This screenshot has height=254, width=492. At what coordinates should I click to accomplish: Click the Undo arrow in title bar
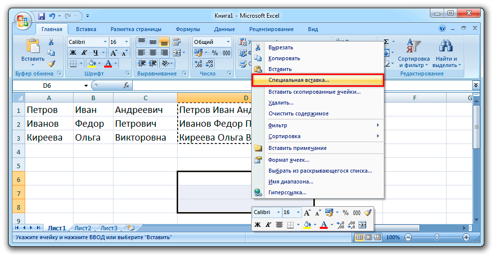click(52, 16)
